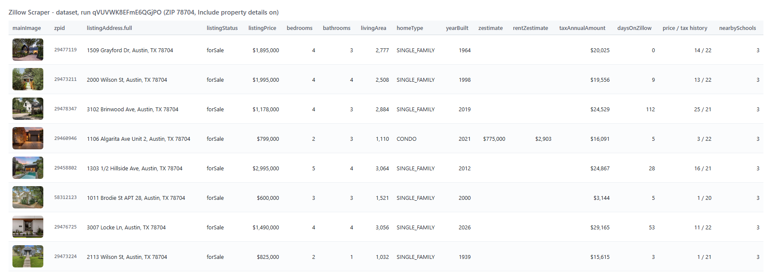Open thumbnail for 3007 Locke Ln listing
This screenshot has height=279, width=772.
28,227
